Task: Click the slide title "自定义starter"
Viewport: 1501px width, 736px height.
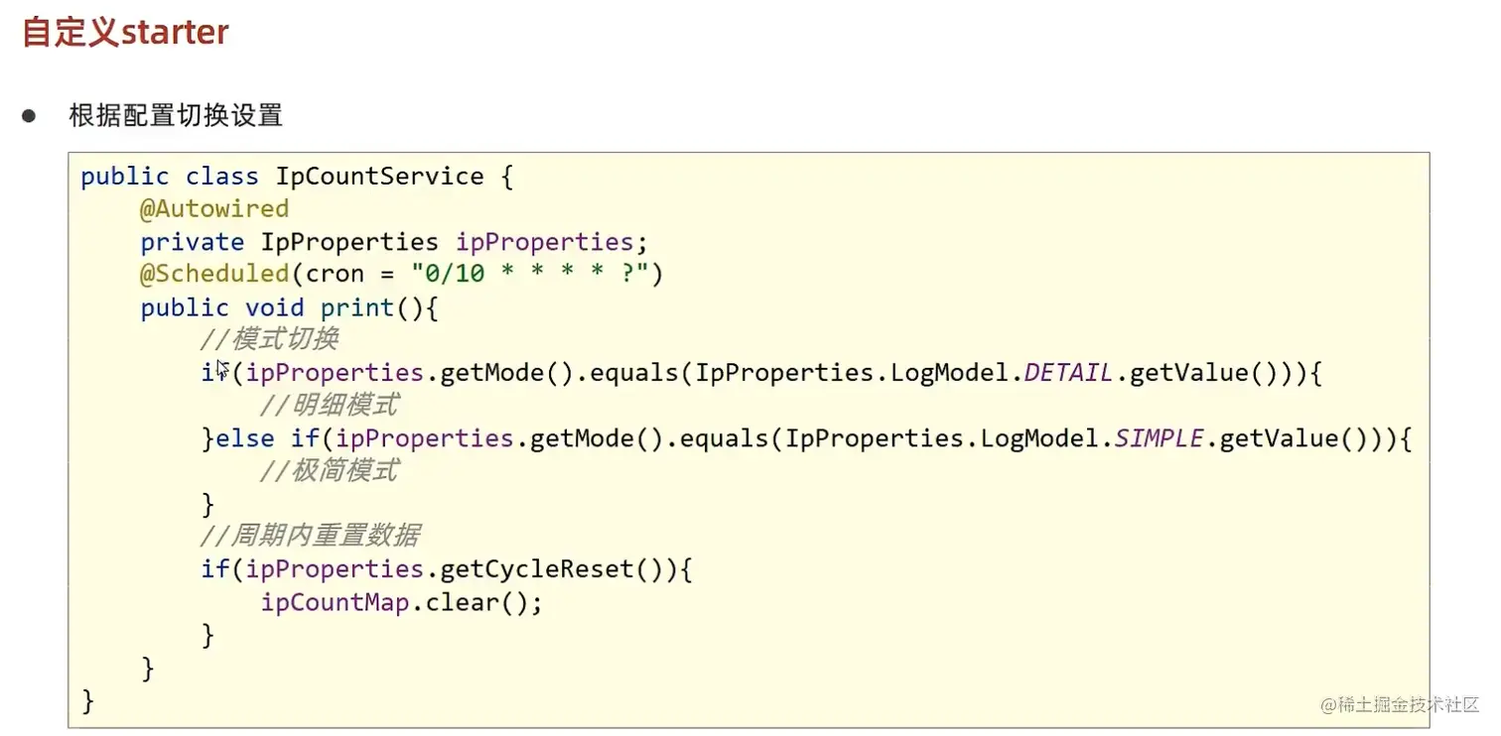Action: click(x=125, y=32)
